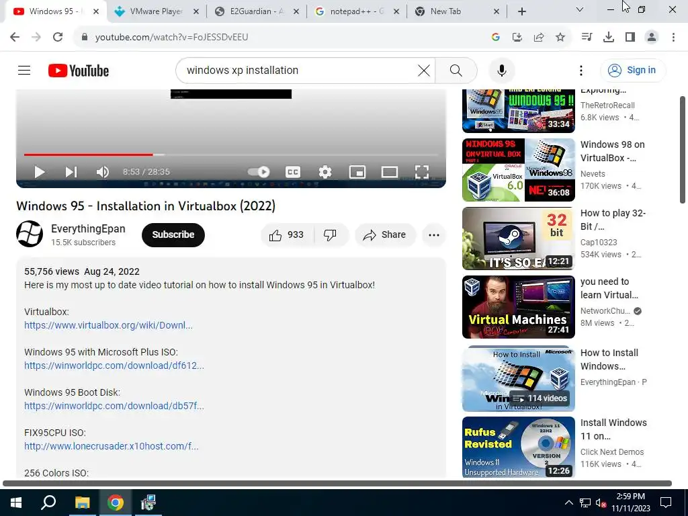Toggle the Chrome side panel
The height and width of the screenshot is (516, 688).
point(630,38)
